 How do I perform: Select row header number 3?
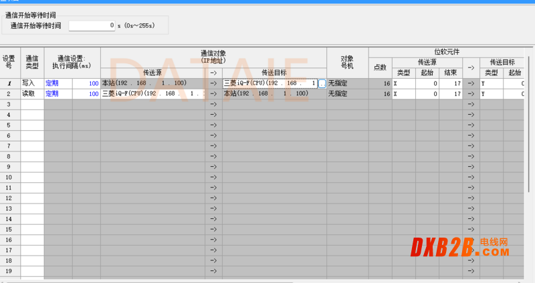[10, 104]
